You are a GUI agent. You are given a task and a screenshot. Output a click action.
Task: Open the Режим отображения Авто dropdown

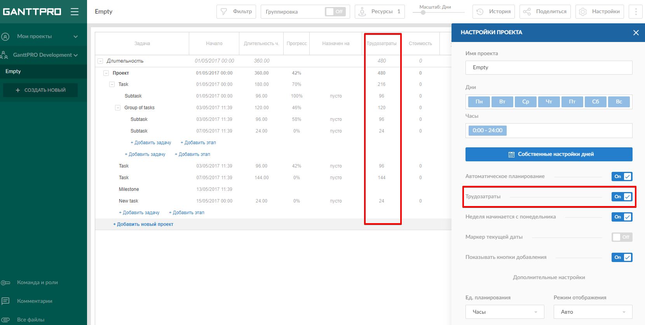pyautogui.click(x=593, y=312)
